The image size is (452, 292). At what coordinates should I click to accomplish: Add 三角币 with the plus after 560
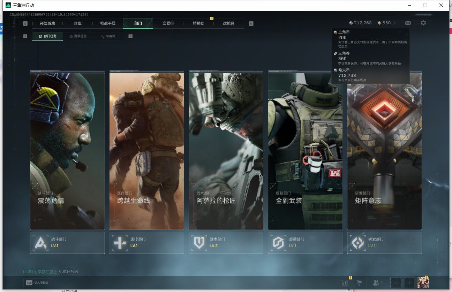(x=394, y=23)
